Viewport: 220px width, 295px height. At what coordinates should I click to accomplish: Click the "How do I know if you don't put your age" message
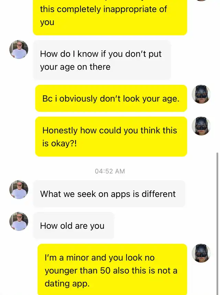pos(102,60)
